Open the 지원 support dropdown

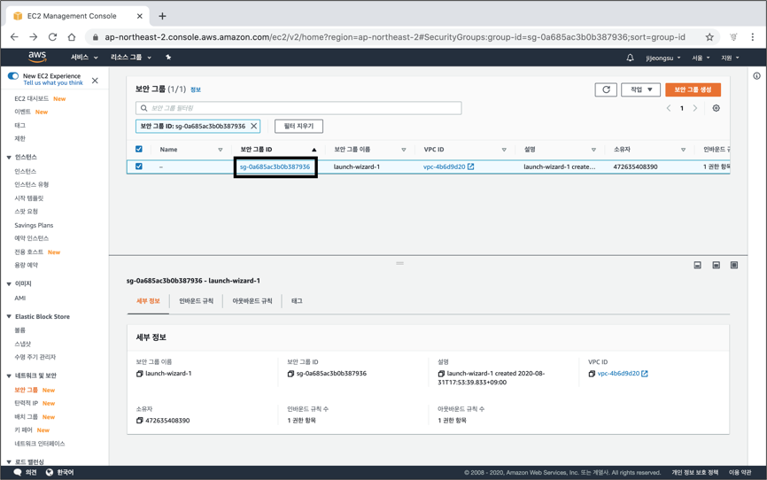pyautogui.click(x=730, y=58)
